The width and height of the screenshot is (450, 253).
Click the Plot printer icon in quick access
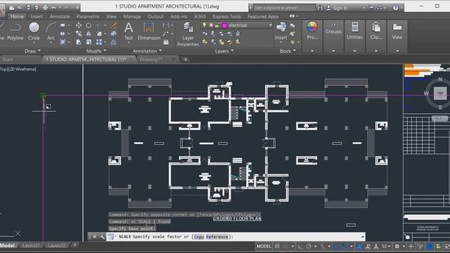(45, 8)
